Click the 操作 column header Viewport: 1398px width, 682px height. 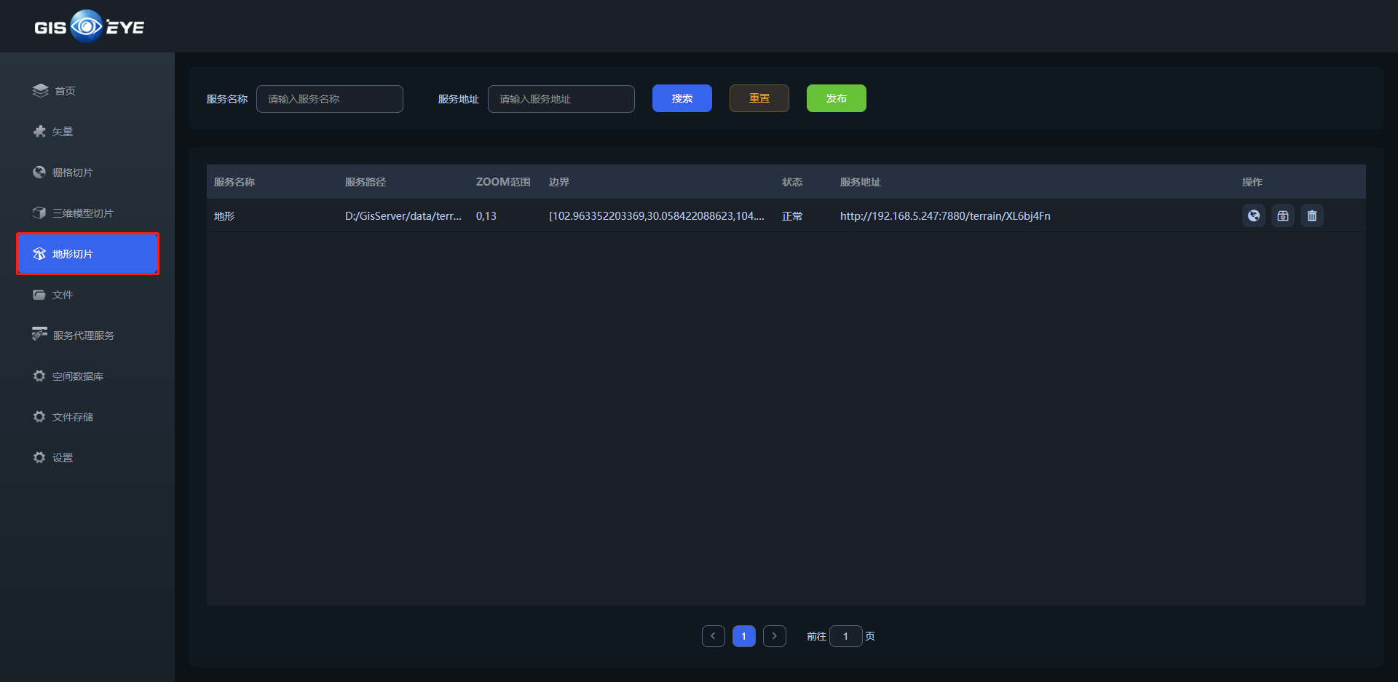[x=1252, y=182]
